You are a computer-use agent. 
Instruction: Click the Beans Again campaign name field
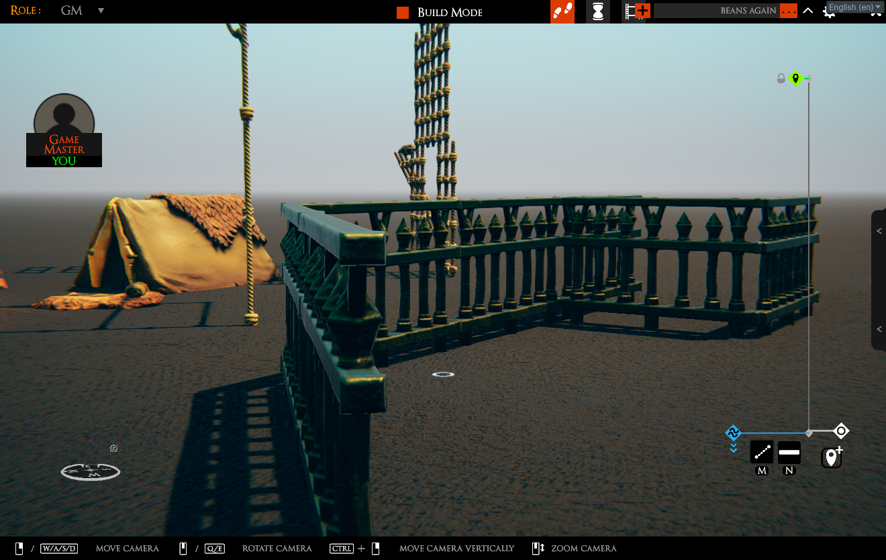716,11
